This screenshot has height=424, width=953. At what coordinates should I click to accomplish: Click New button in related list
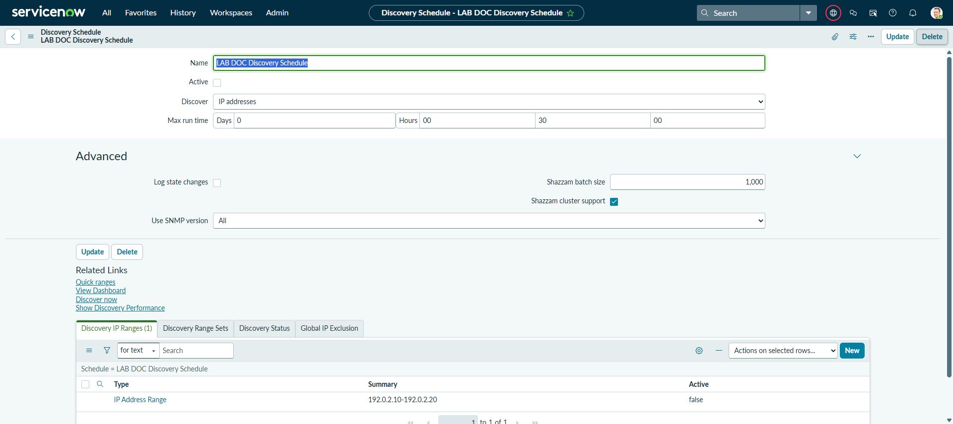click(852, 351)
